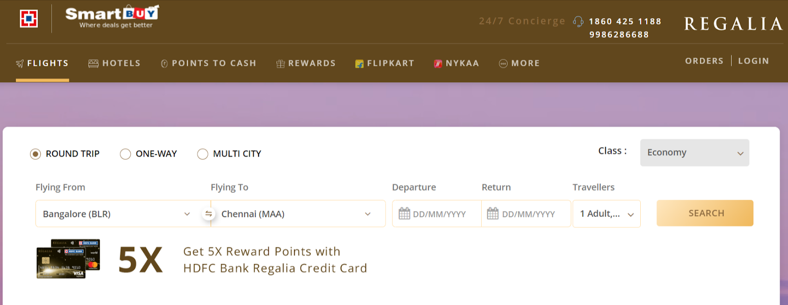
Task: Click the Nykaa logo icon
Action: 438,63
